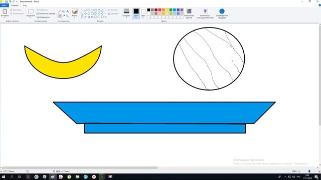Click the zoom slider handle
This screenshot has height=180, width=321.
pos(309,171)
